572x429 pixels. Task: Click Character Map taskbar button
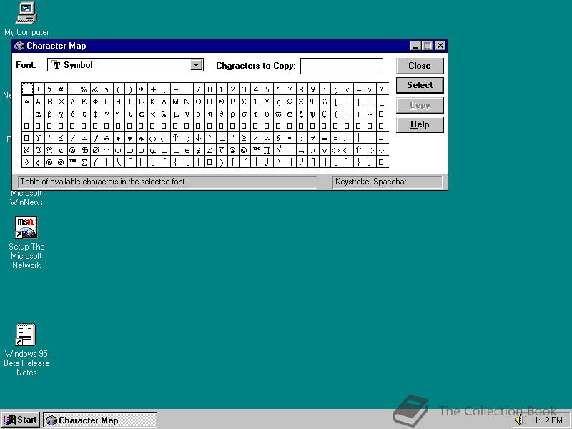pyautogui.click(x=100, y=420)
